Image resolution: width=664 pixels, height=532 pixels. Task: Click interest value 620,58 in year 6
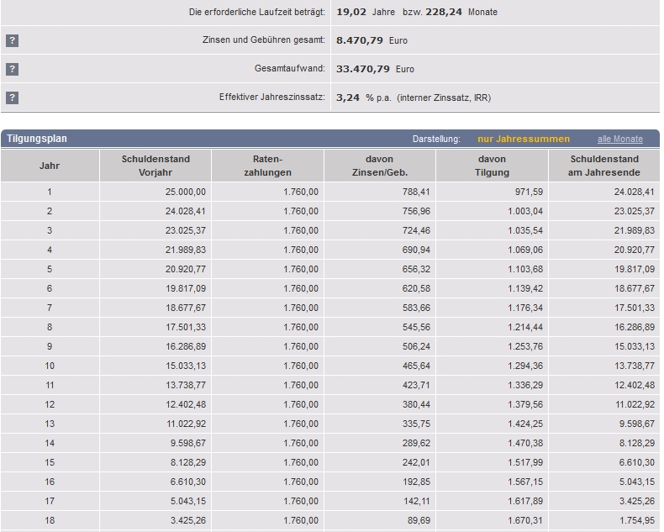[416, 288]
